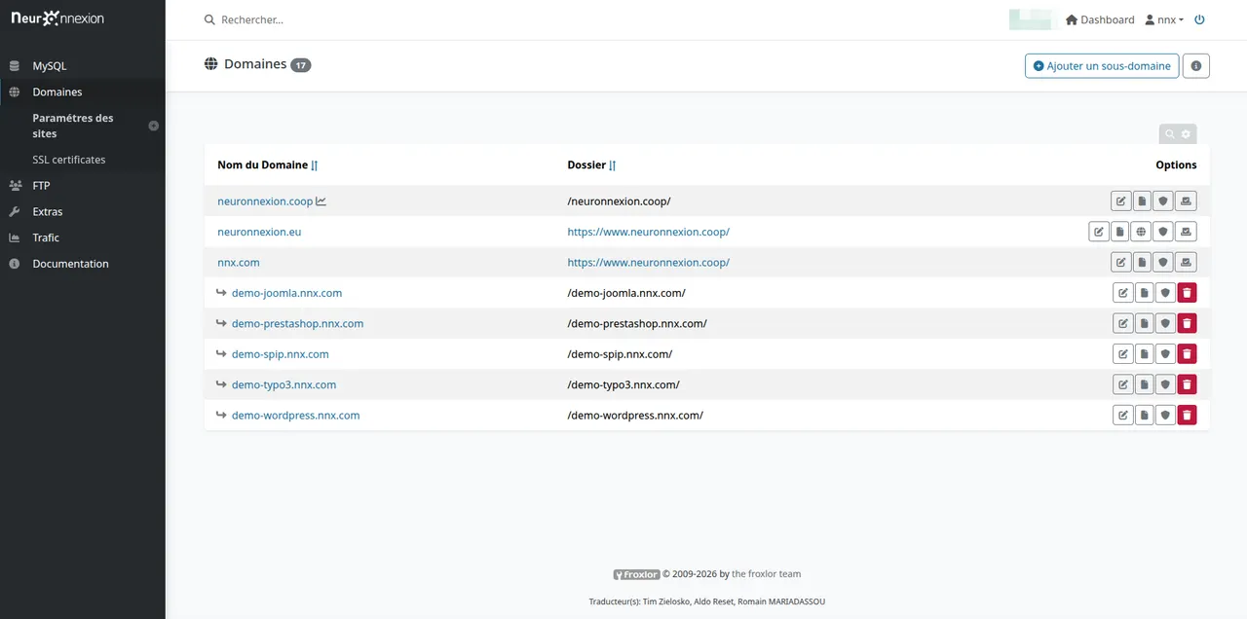The height and width of the screenshot is (619, 1247).
Task: Click the power logout icon in the header
Action: pos(1199,19)
